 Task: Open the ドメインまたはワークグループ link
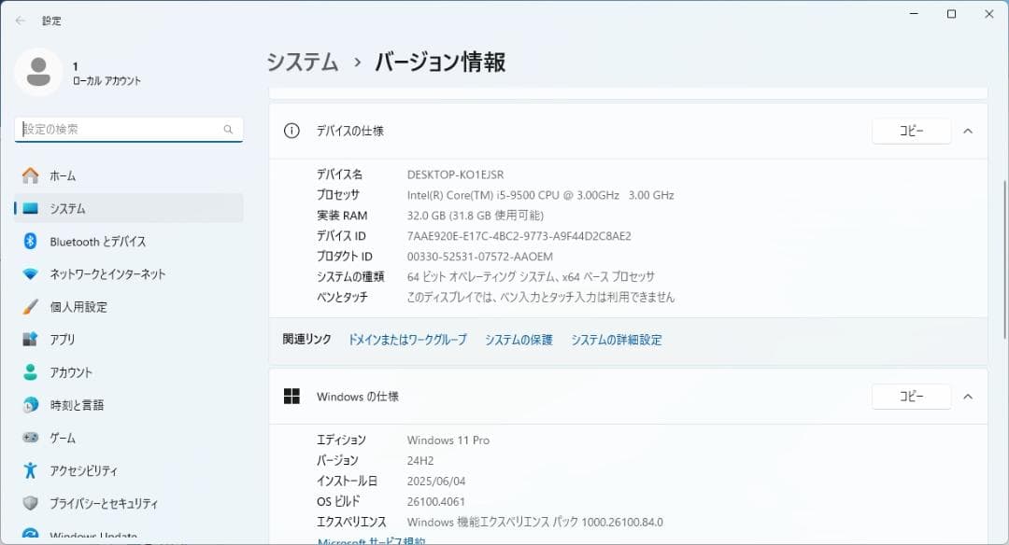(x=405, y=340)
